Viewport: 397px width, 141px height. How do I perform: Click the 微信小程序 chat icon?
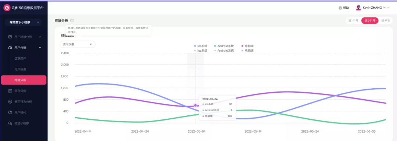pyautogui.click(x=10, y=123)
